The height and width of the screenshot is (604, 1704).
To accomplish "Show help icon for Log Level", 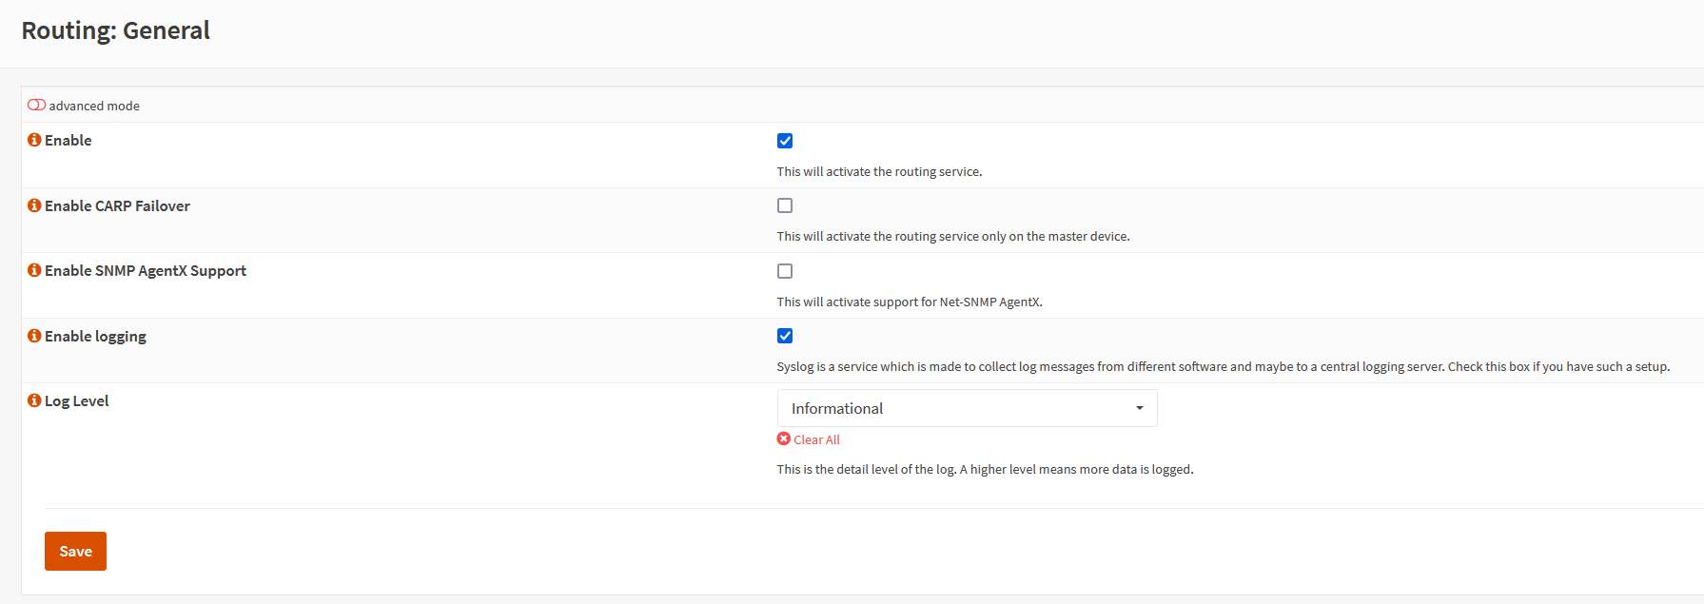I will click(x=34, y=400).
